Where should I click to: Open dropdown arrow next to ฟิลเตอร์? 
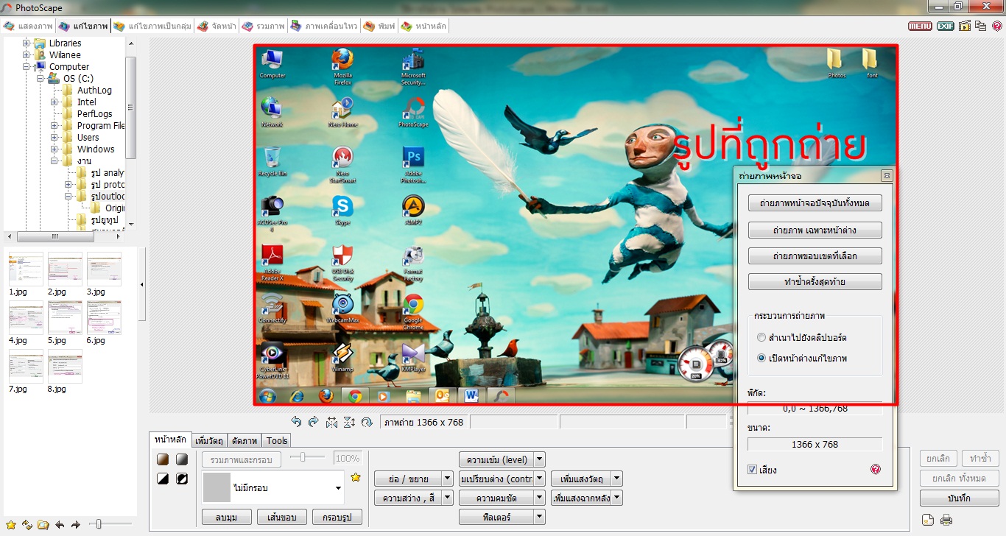point(540,517)
